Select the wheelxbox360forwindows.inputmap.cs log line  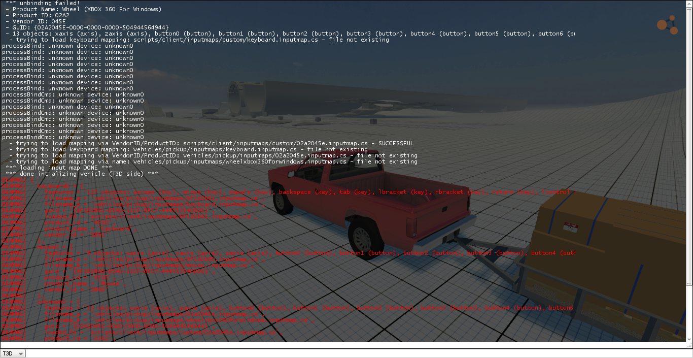(213, 161)
